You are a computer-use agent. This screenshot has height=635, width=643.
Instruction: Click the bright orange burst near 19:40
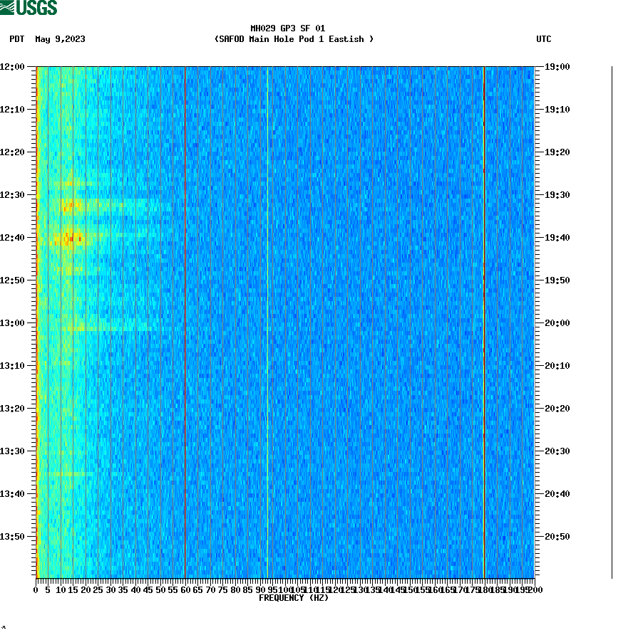click(x=71, y=238)
